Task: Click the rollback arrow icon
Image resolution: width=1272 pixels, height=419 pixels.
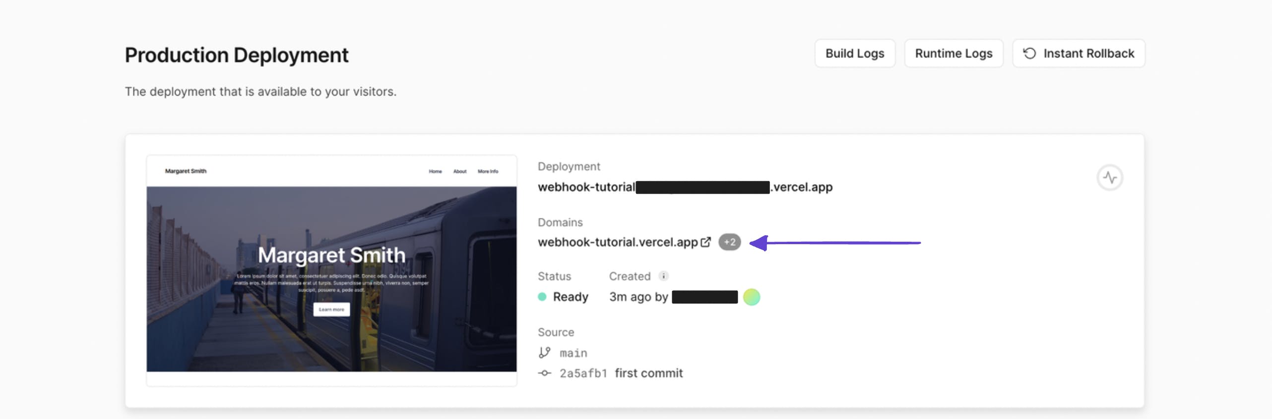Action: pos(1030,53)
